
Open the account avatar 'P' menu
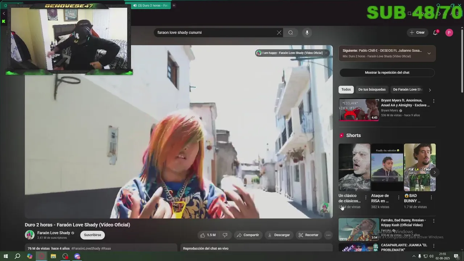tap(449, 33)
